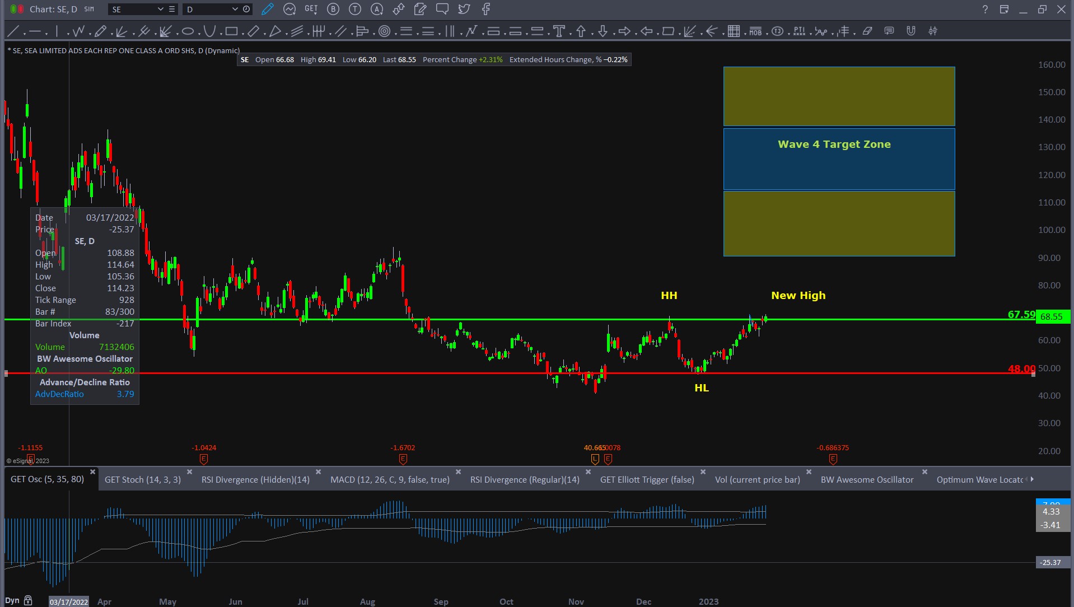Click the help question mark button
This screenshot has height=607, width=1074.
(x=985, y=9)
